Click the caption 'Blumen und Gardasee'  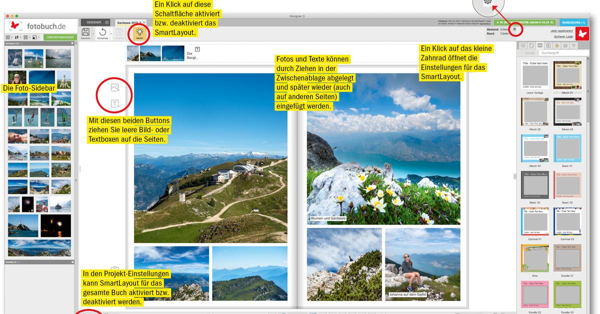pos(328,218)
